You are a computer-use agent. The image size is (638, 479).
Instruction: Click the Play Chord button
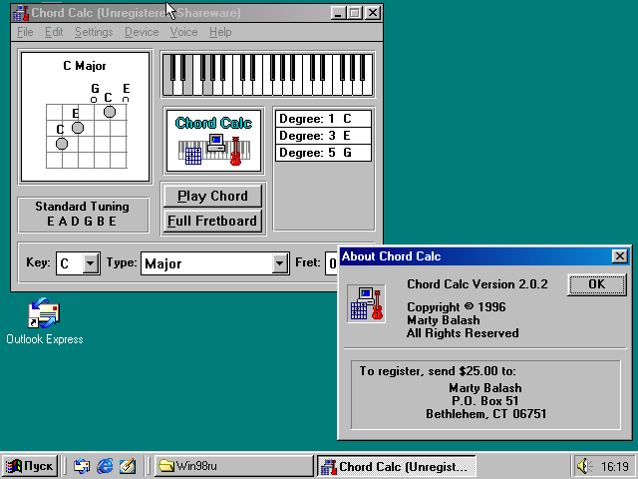[212, 197]
